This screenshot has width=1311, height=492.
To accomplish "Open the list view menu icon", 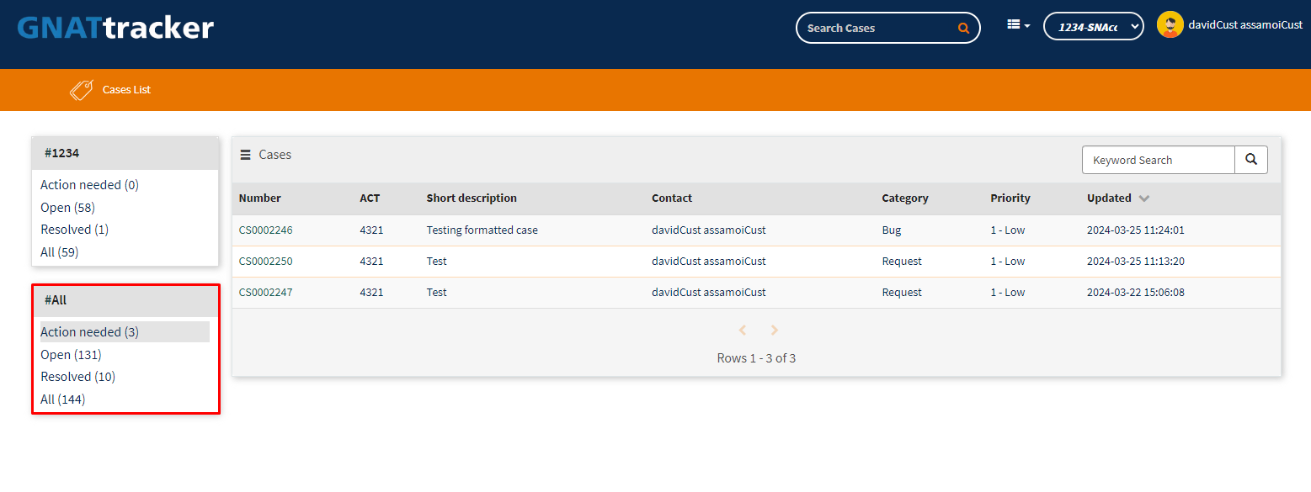I will 1019,25.
